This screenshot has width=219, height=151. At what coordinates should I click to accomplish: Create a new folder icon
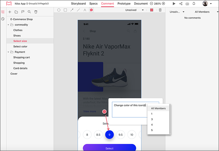tap(16, 12)
